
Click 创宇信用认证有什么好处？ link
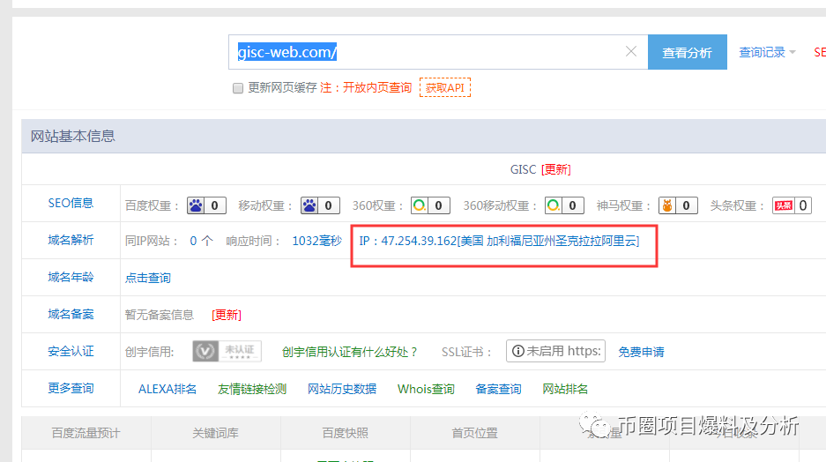[350, 352]
